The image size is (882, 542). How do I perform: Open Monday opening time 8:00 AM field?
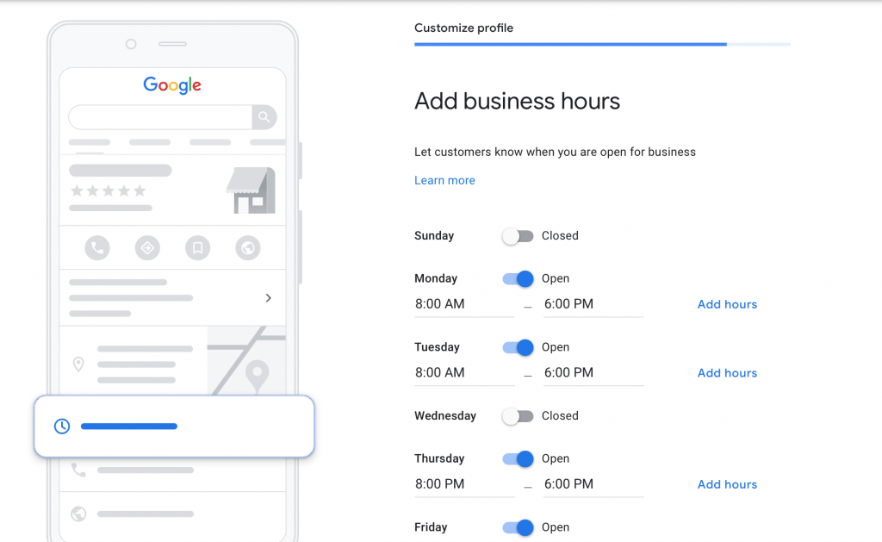464,304
